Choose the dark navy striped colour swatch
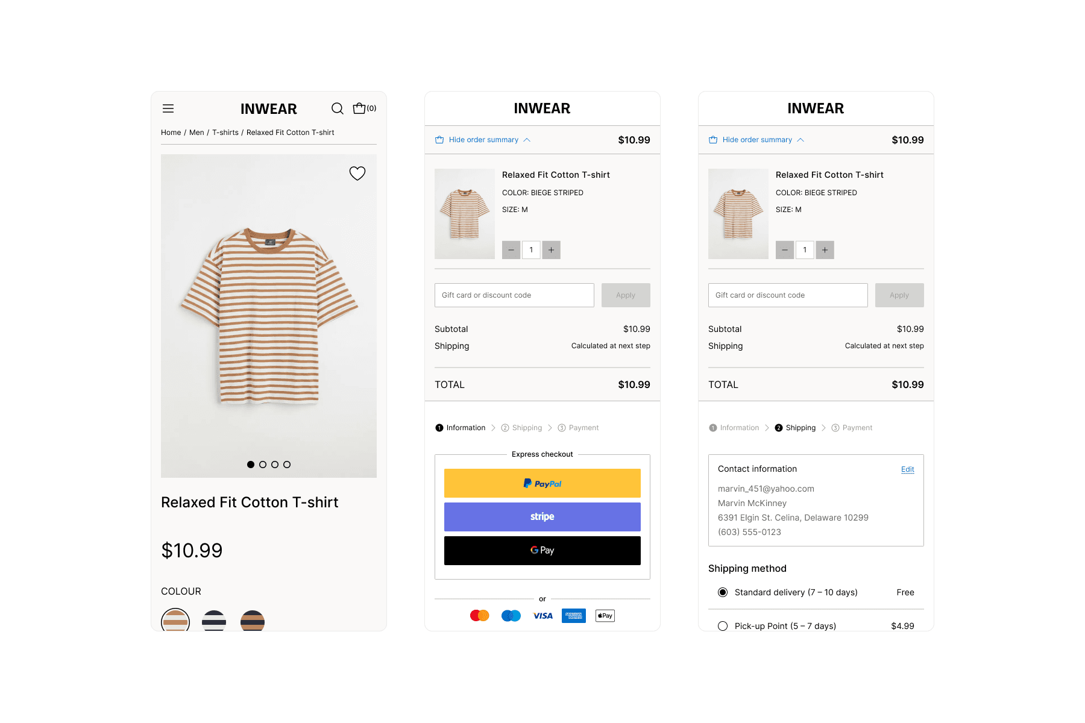 pyautogui.click(x=214, y=621)
